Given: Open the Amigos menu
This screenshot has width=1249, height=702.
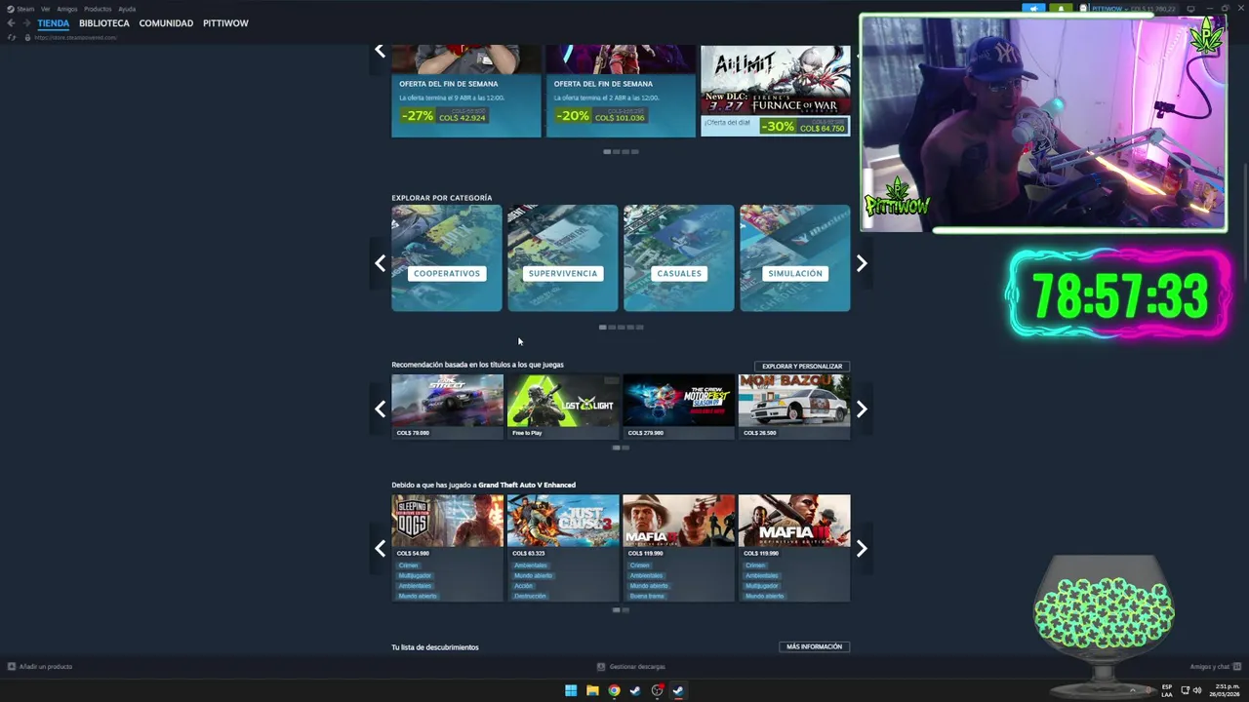Looking at the screenshot, I should pyautogui.click(x=66, y=9).
